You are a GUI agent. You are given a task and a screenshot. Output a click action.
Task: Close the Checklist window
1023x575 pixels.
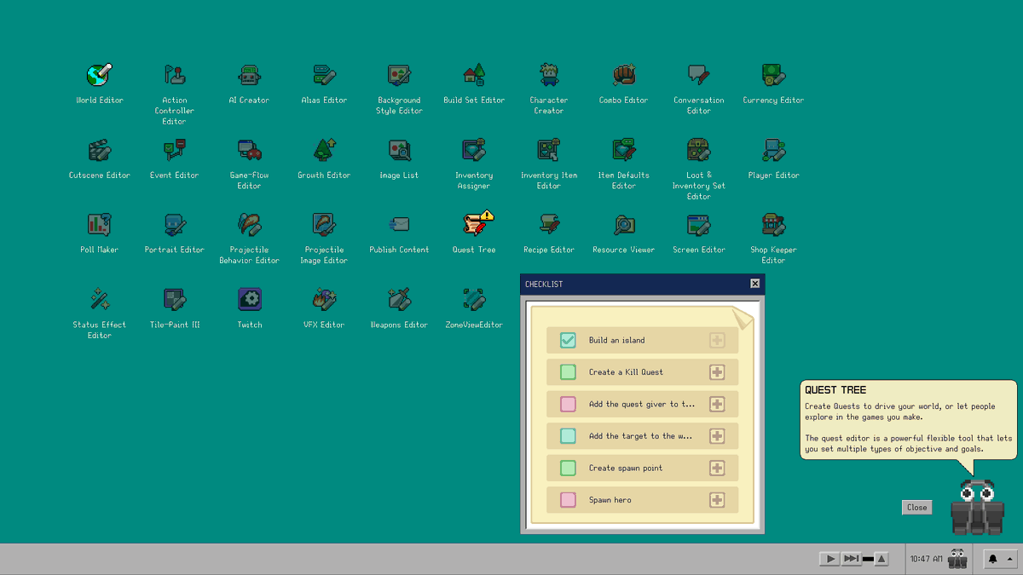coord(754,284)
